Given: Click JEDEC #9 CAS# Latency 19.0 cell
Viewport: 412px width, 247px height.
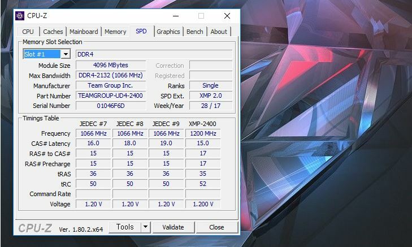Looking at the screenshot, I should pyautogui.click(x=166, y=143).
